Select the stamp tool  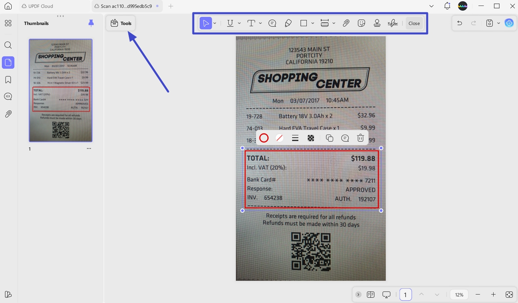pos(377,23)
